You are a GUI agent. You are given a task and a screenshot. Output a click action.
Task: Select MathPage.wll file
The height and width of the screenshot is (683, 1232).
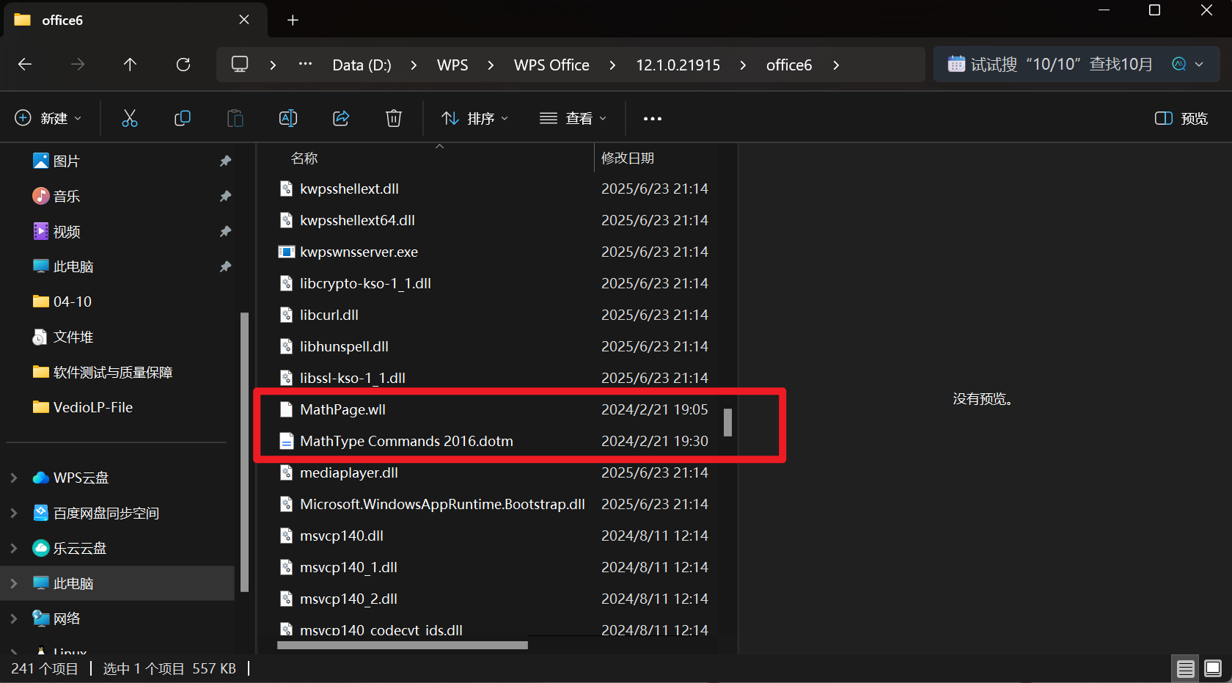[x=342, y=409]
